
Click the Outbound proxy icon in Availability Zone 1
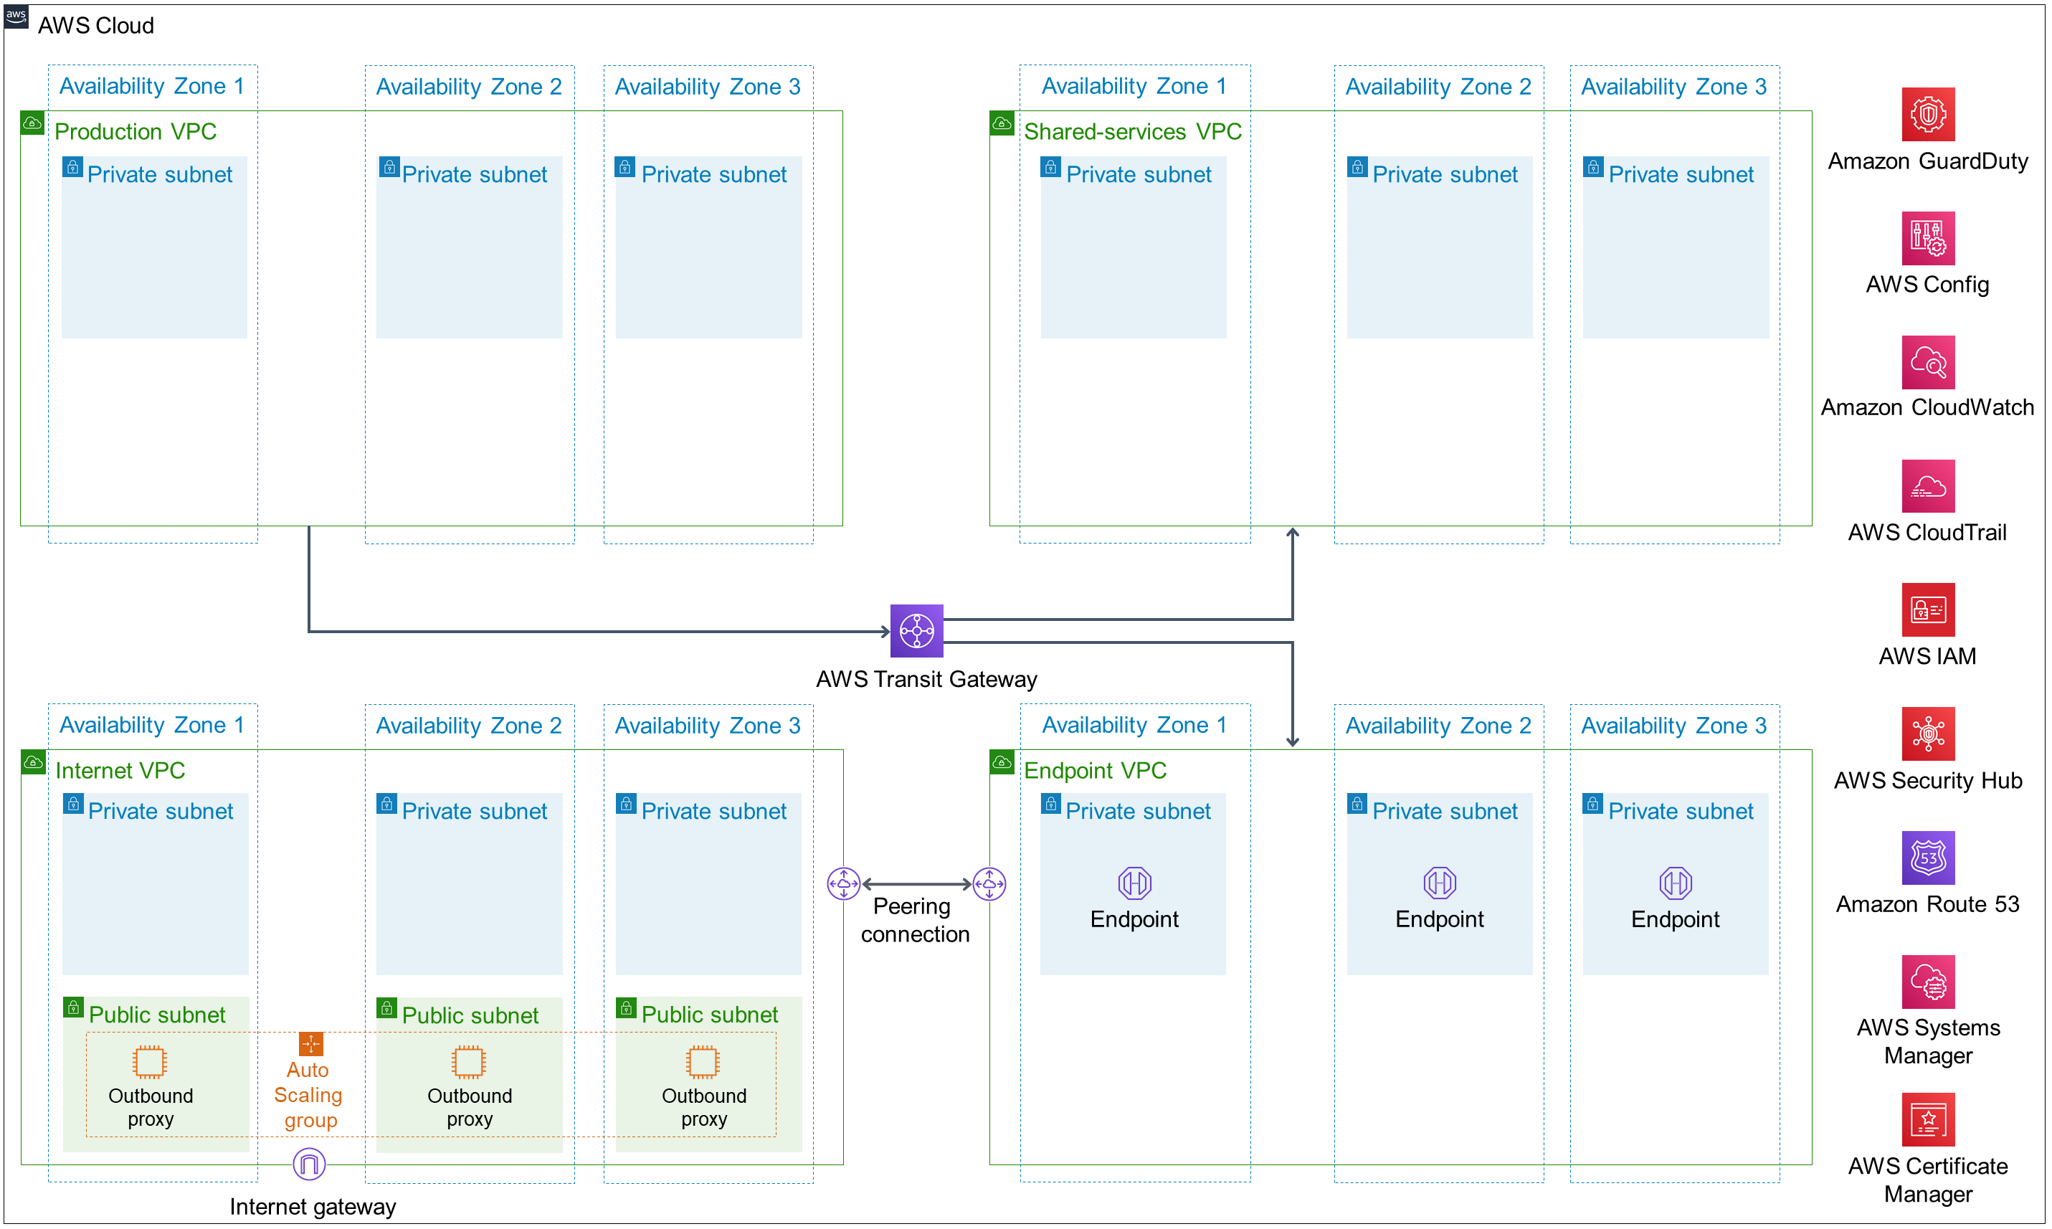[x=150, y=1062]
